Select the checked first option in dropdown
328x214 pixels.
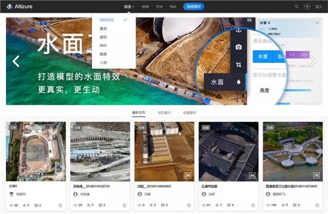click(x=114, y=20)
